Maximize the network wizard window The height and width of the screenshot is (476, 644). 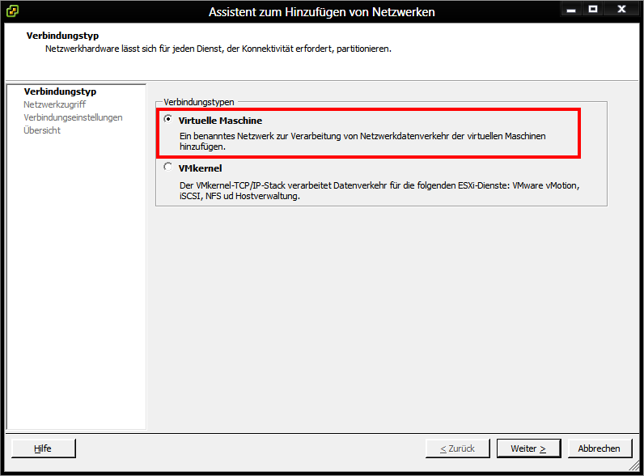pyautogui.click(x=593, y=9)
